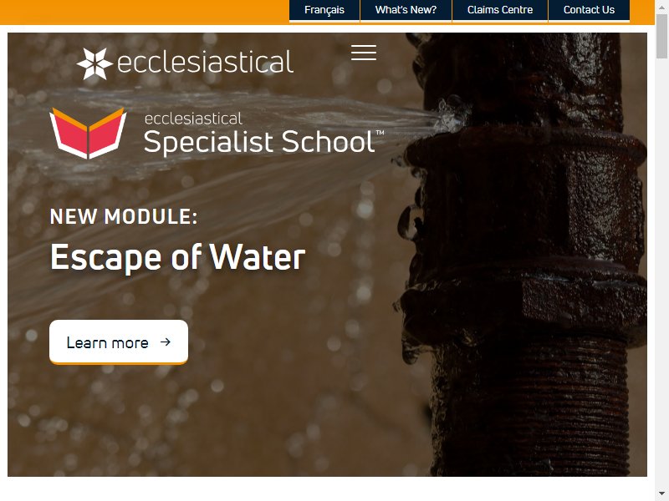
Task: Click the empty orange header bar area
Action: click(x=144, y=11)
